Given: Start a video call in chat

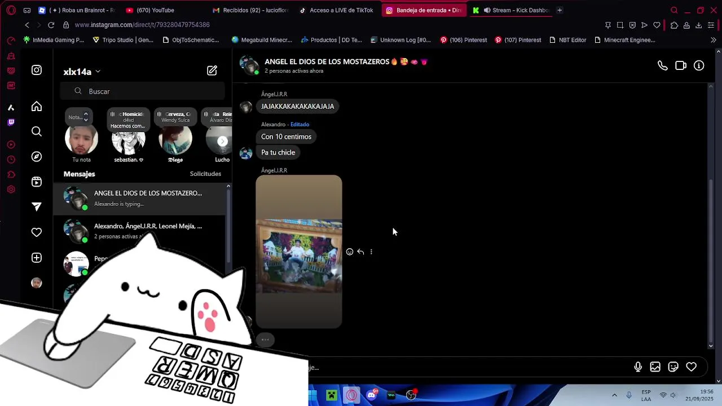Looking at the screenshot, I should pyautogui.click(x=681, y=66).
